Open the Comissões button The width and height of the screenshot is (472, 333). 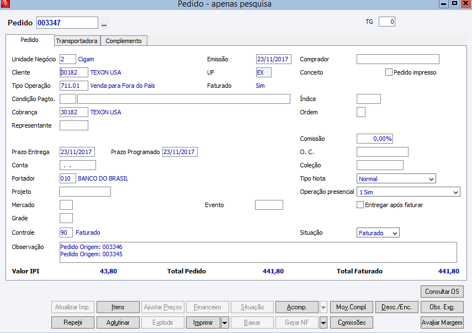tap(352, 323)
